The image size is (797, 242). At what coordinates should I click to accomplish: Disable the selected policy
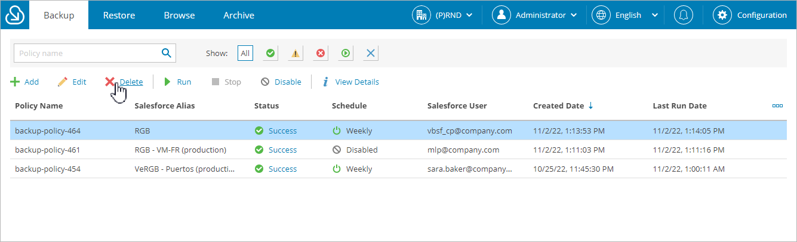coord(281,82)
